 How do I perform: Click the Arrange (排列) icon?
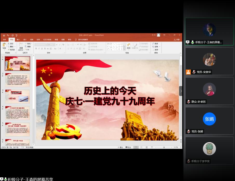click(128, 46)
